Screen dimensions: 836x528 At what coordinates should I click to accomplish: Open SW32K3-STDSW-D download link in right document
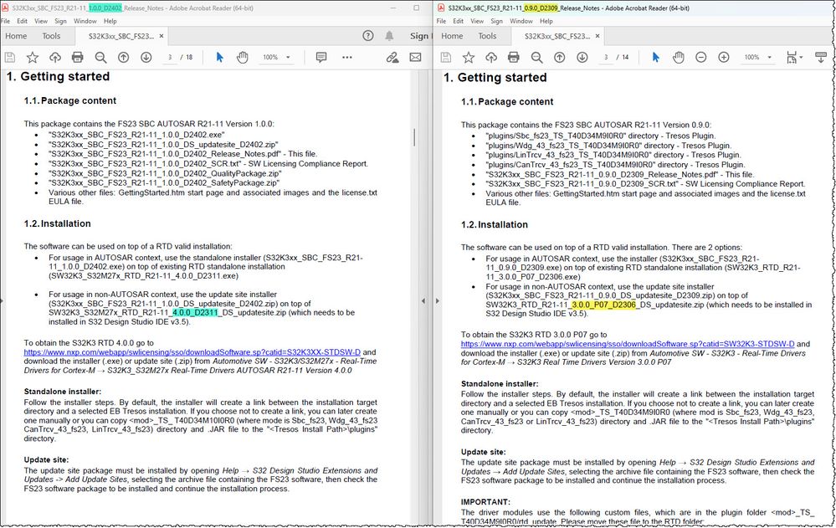628,344
